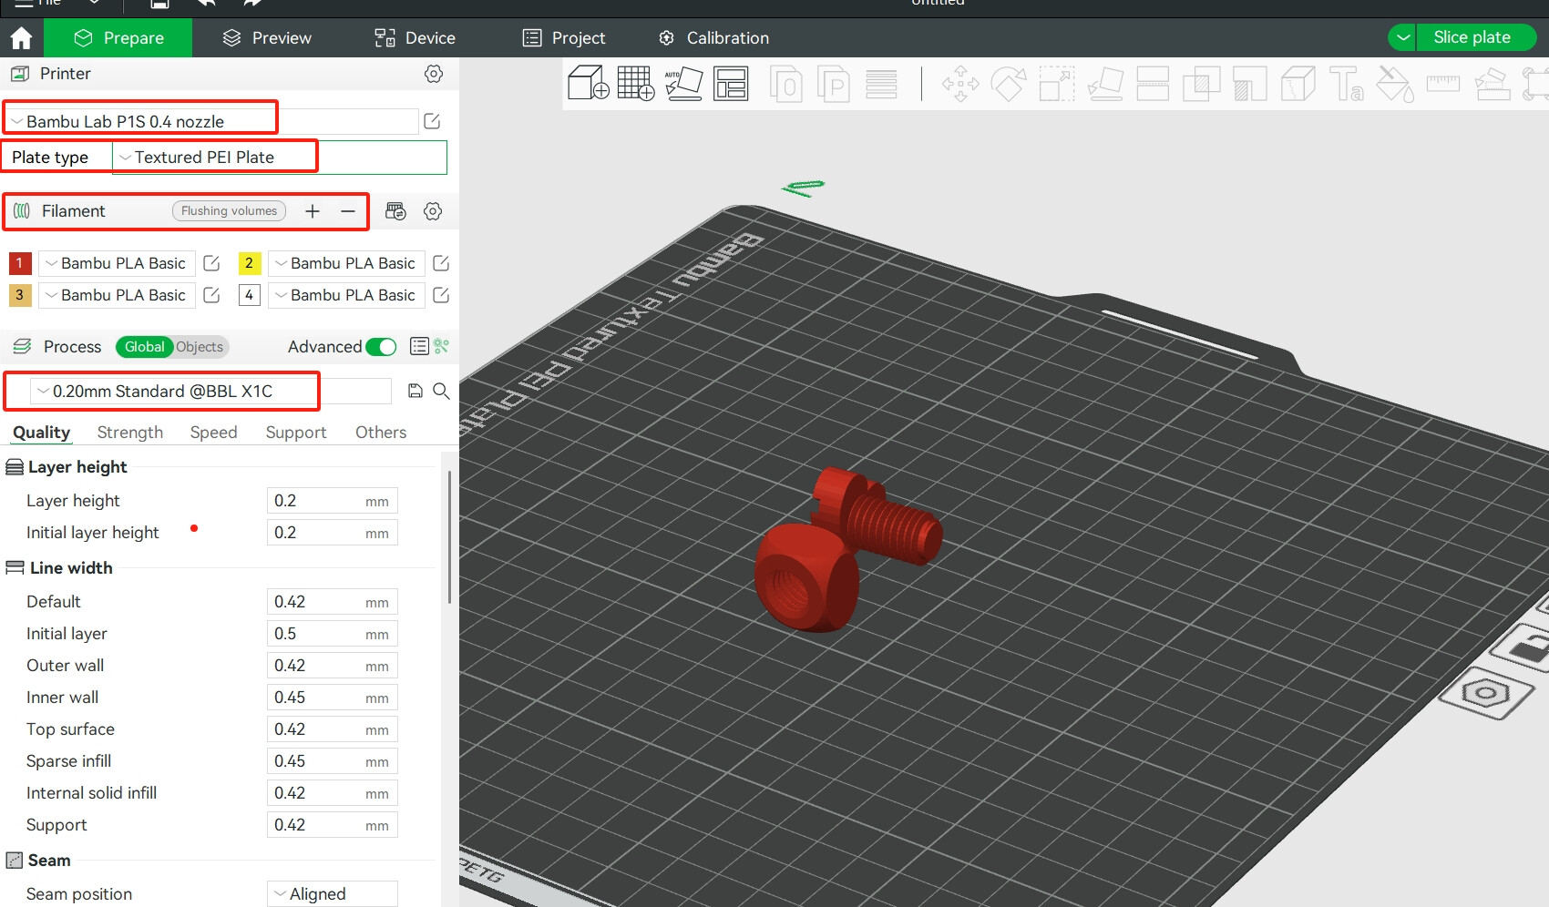Select the Rotate tool
Viewport: 1549px width, 907px height.
(x=1008, y=84)
